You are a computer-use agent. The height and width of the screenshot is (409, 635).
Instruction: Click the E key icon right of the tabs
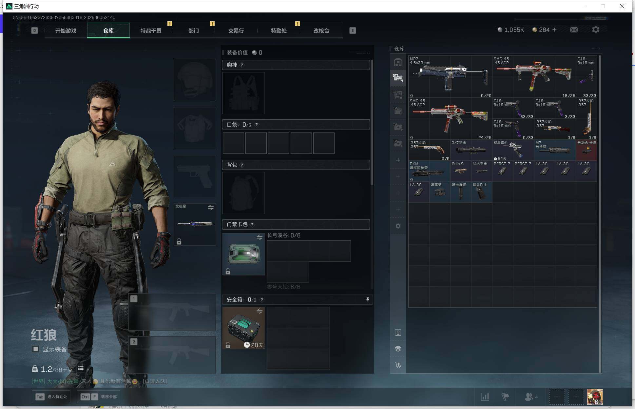[353, 31]
